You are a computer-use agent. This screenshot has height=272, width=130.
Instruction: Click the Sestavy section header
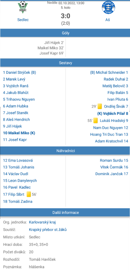point(65,63)
